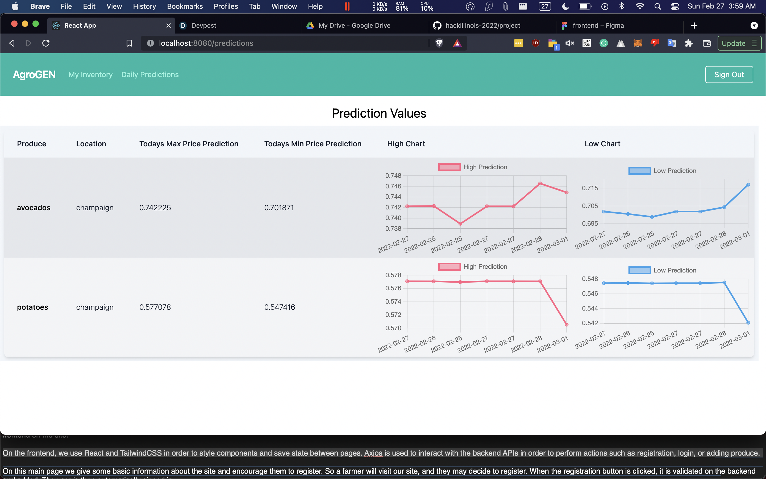Toggle High Prediction legend in avocados chart
Image resolution: width=766 pixels, height=479 pixels.
473,167
